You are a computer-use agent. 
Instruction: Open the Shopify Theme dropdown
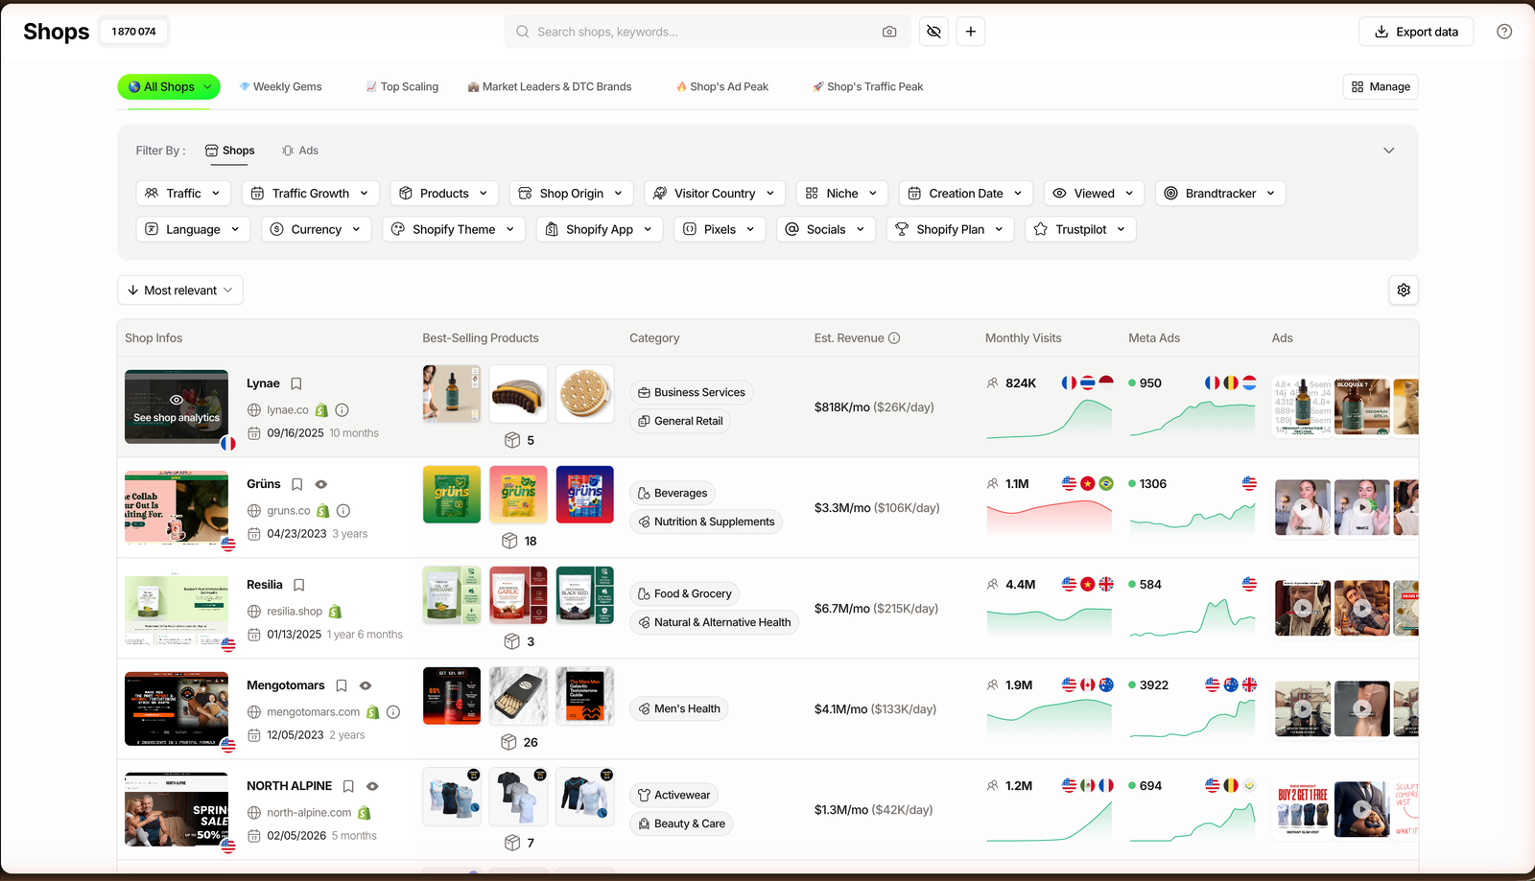click(454, 229)
